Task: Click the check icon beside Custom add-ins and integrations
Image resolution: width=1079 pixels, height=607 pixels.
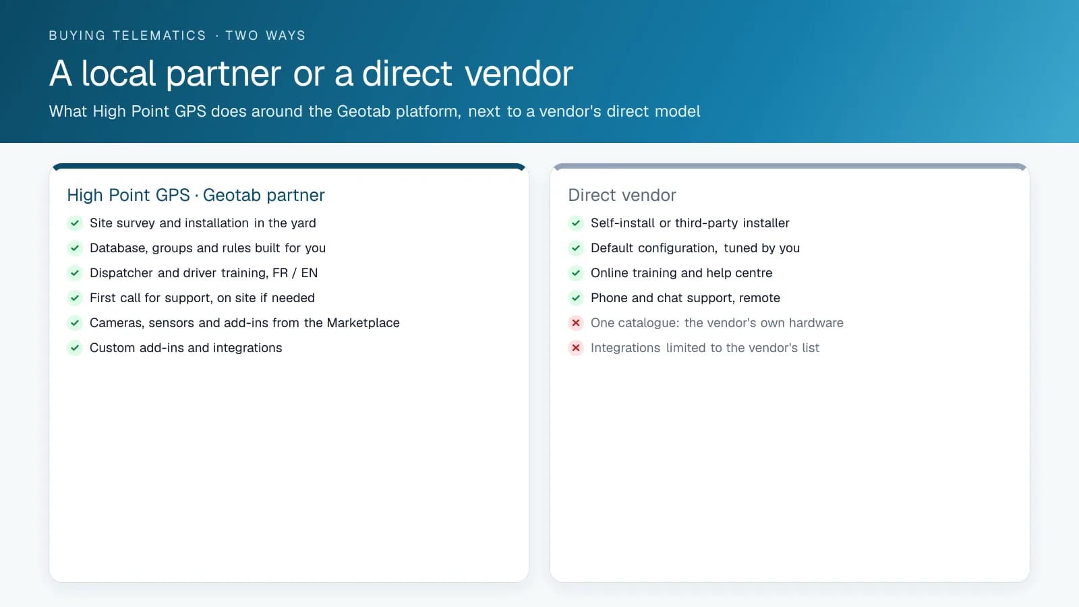Action: pos(75,348)
